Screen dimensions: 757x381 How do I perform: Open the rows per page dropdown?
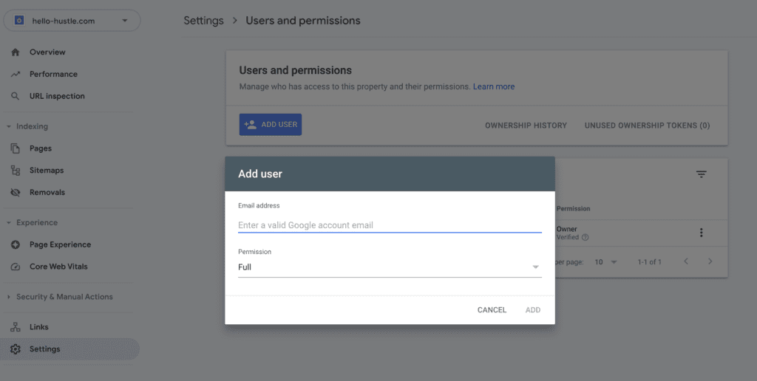pos(605,262)
